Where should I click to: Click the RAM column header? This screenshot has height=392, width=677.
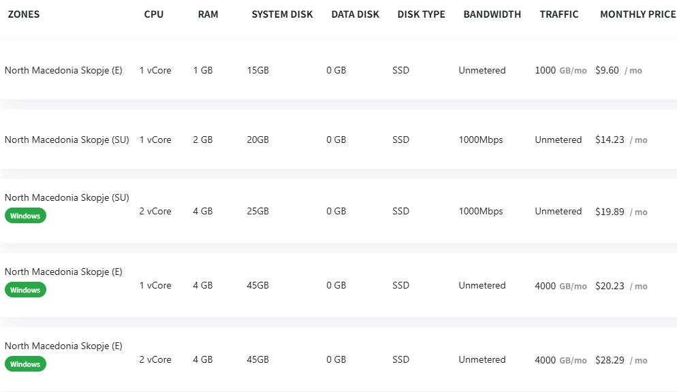coord(208,14)
